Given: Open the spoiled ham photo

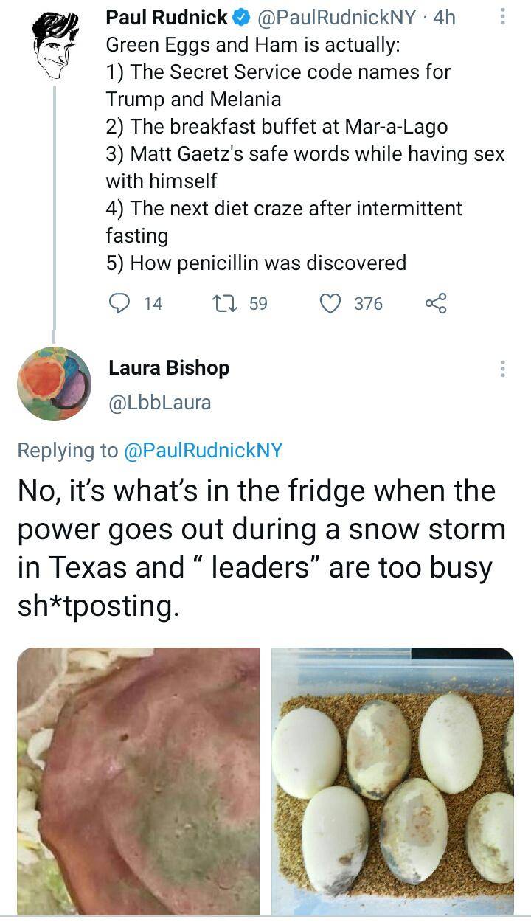Looking at the screenshot, I should coord(139,780).
